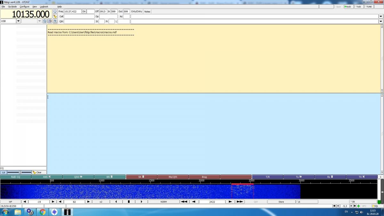The image size is (384, 216).
Task: Open the Logbook menu
Action: pyautogui.click(x=44, y=6)
